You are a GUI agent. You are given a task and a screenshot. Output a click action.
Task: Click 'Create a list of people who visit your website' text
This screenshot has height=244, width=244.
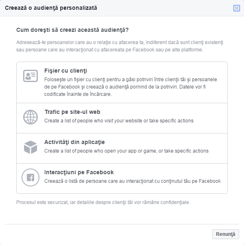point(119,121)
